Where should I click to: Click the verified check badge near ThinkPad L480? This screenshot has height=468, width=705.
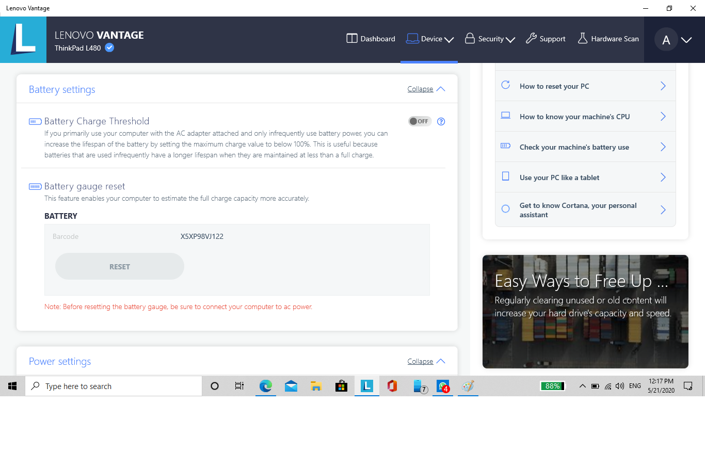[x=109, y=47]
